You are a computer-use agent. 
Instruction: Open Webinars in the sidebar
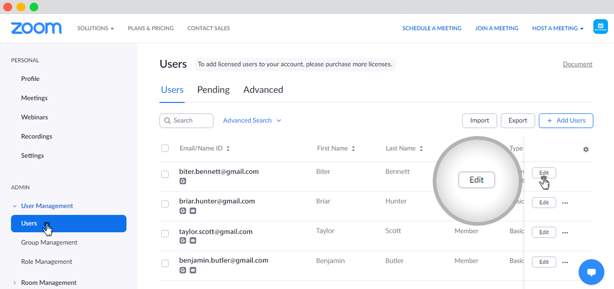(35, 117)
